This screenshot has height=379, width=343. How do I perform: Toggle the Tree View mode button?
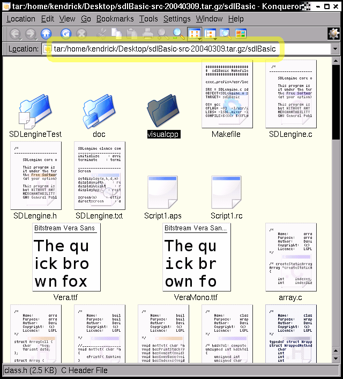pyautogui.click(x=211, y=34)
